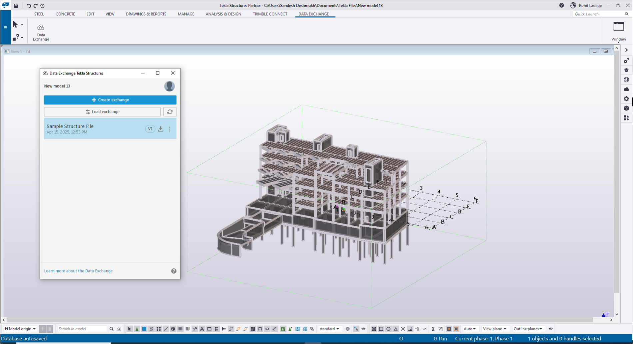633x344 pixels.
Task: Switch to the Analysis & Design tab
Action: [x=223, y=14]
